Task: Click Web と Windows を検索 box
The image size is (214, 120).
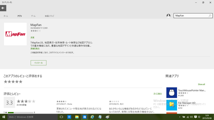Action: pos(32,117)
